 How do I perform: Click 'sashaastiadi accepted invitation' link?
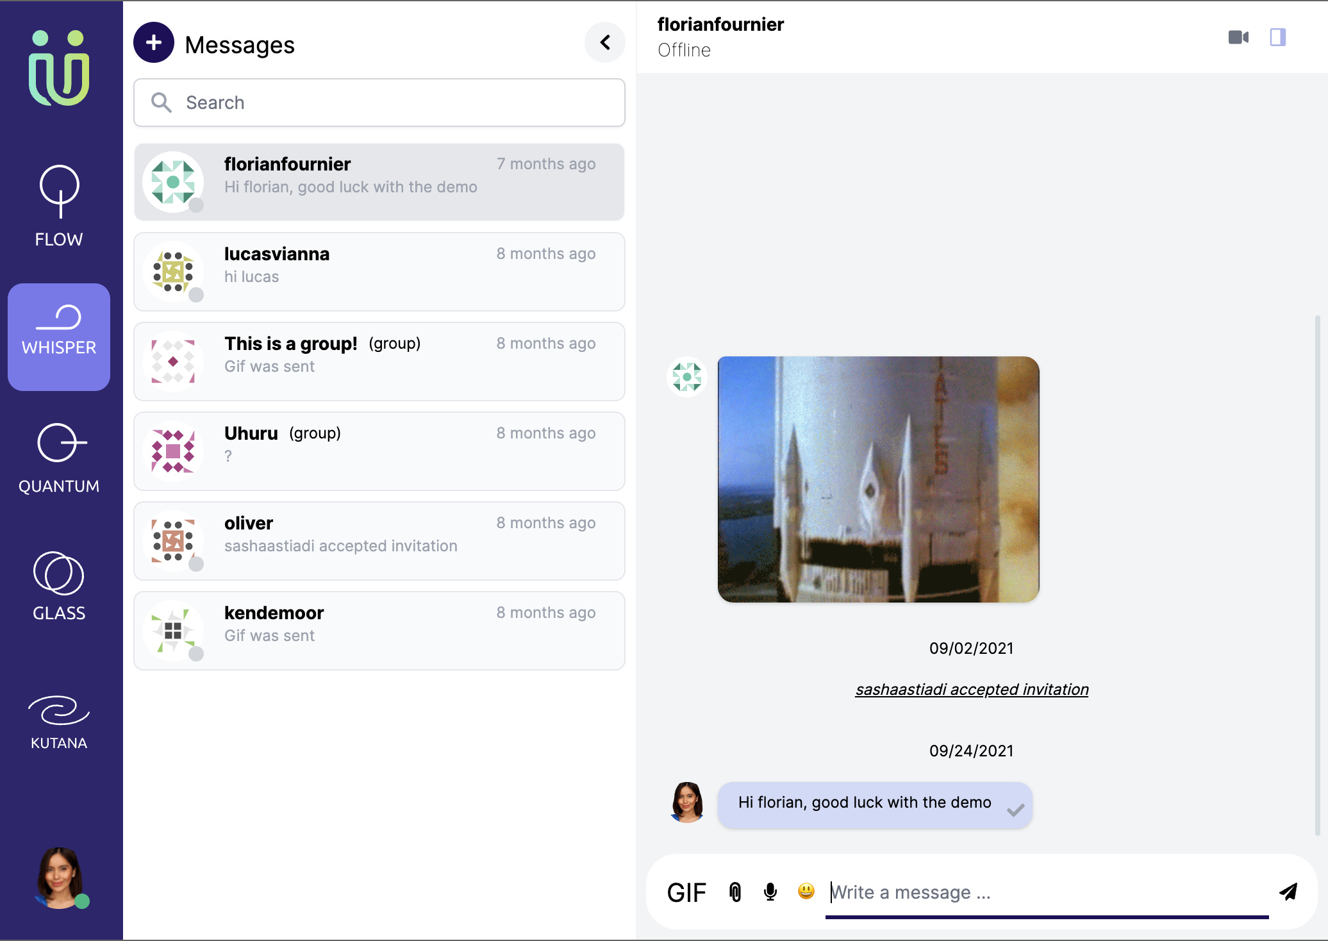click(972, 690)
